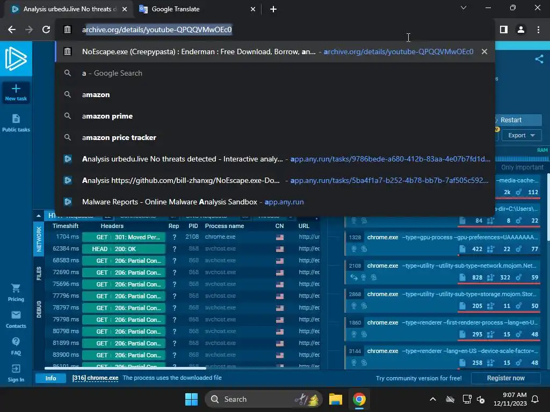Select Malware Reports app.any.run suggestion
The height and width of the screenshot is (412, 550).
275,202
